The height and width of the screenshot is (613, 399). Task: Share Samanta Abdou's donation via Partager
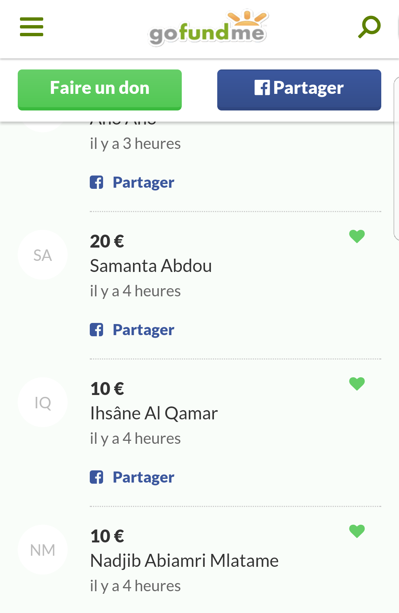click(143, 330)
